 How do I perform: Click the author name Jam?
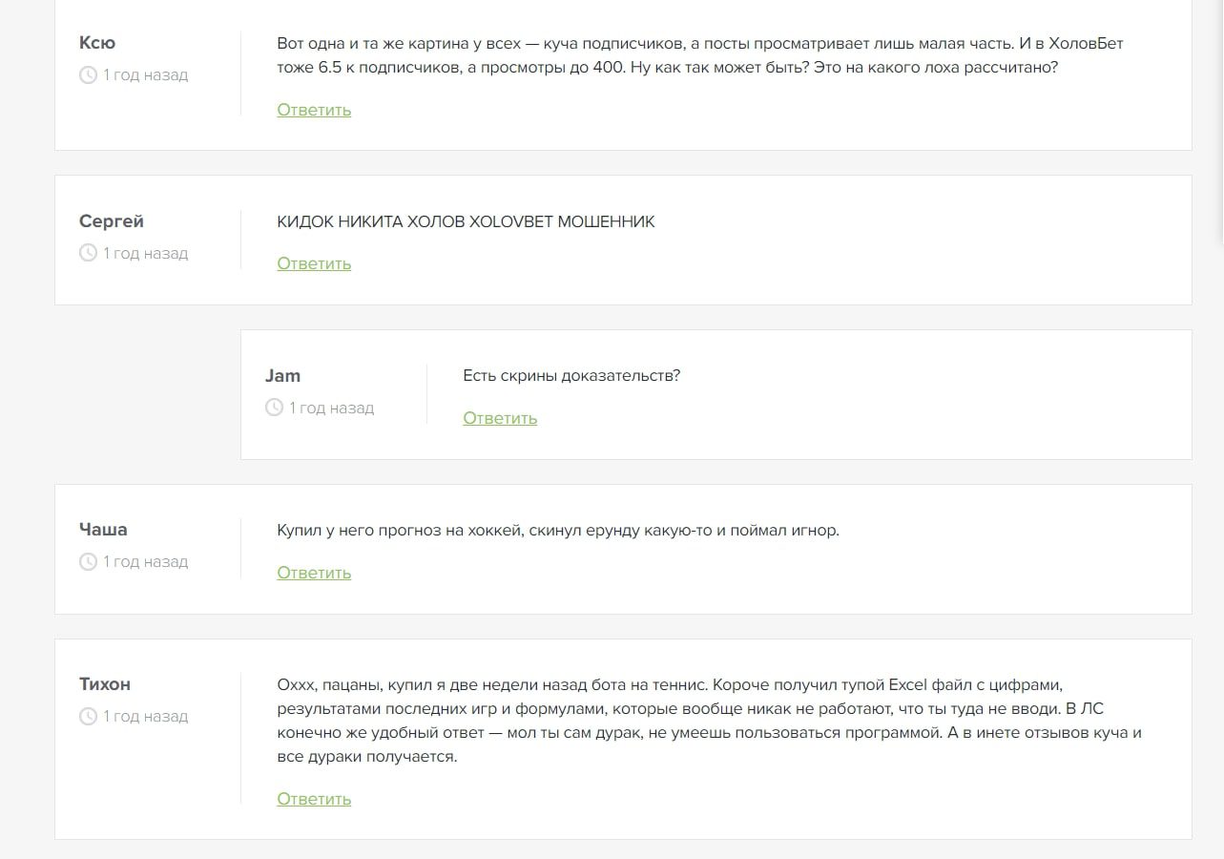click(x=283, y=376)
